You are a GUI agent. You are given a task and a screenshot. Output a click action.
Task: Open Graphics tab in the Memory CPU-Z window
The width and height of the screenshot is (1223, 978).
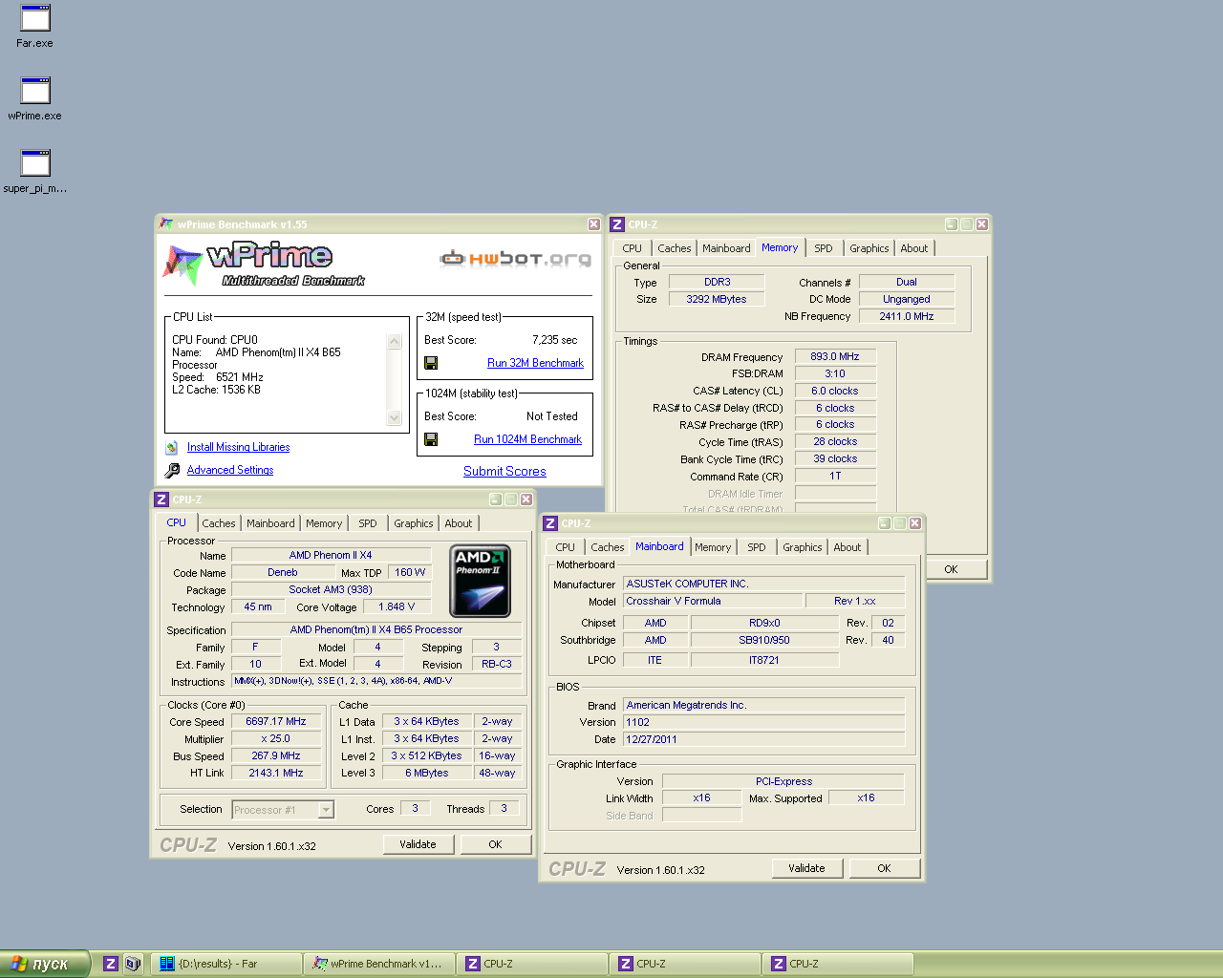pyautogui.click(x=869, y=248)
